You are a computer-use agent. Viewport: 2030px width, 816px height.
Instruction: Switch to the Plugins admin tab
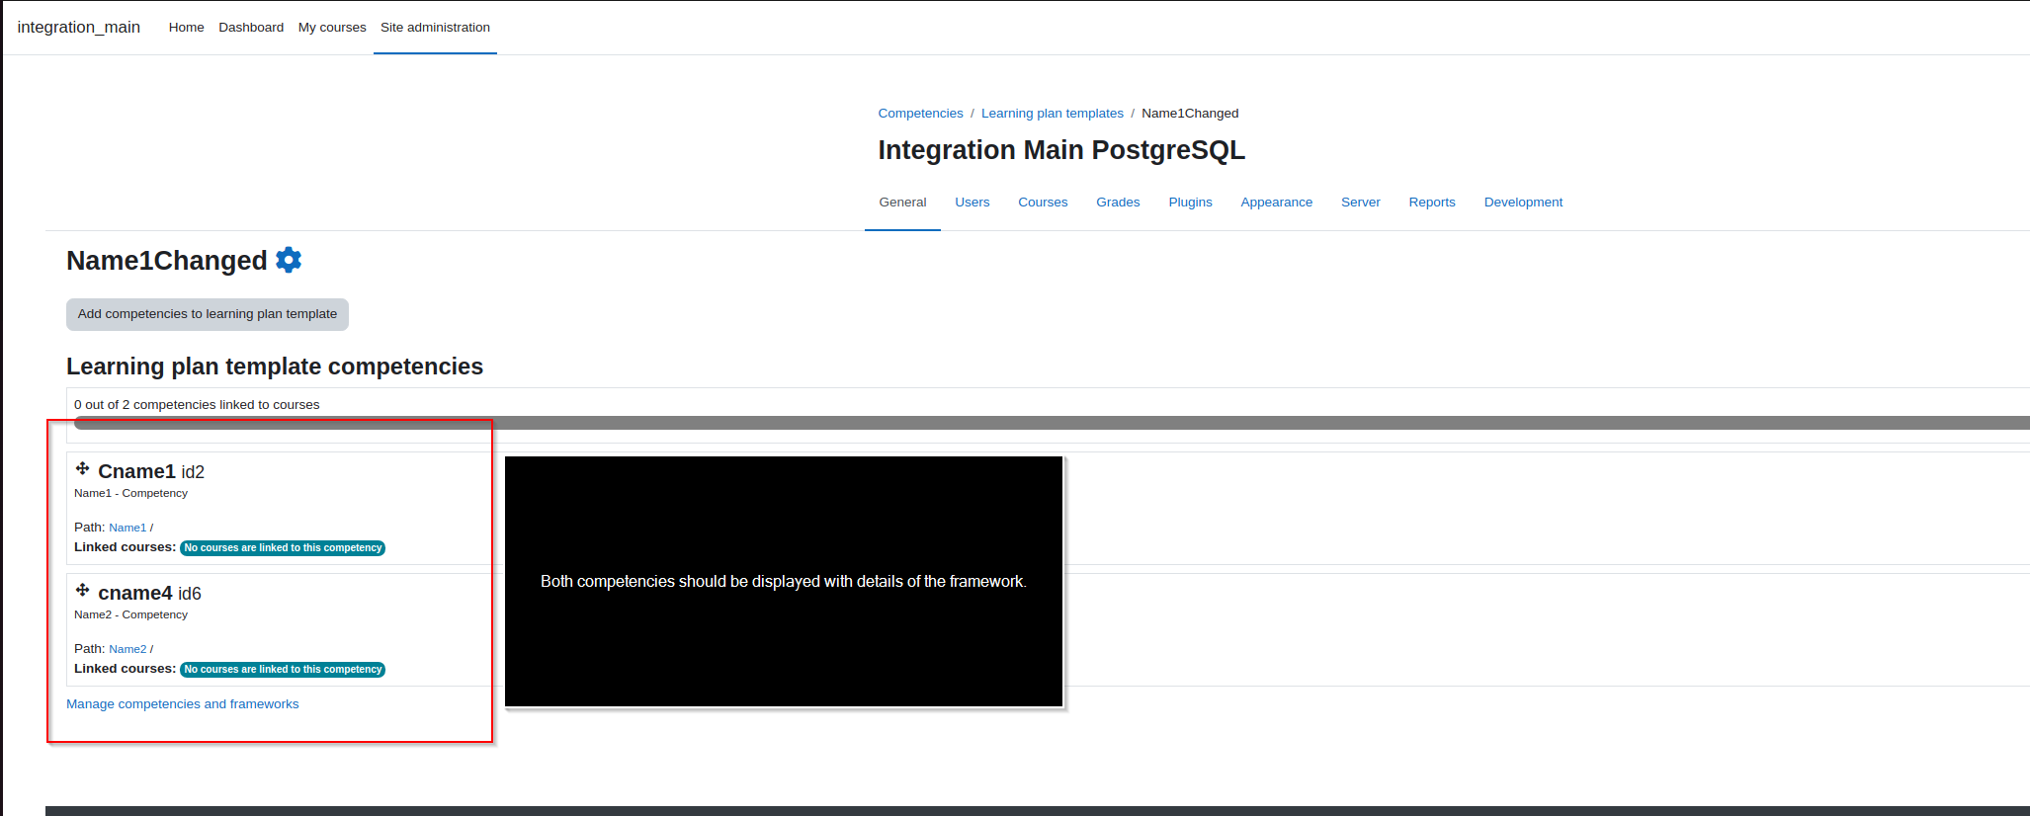click(x=1190, y=203)
